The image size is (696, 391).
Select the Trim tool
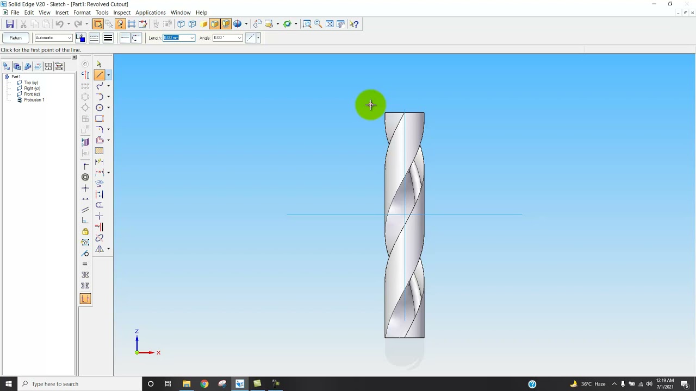click(100, 205)
